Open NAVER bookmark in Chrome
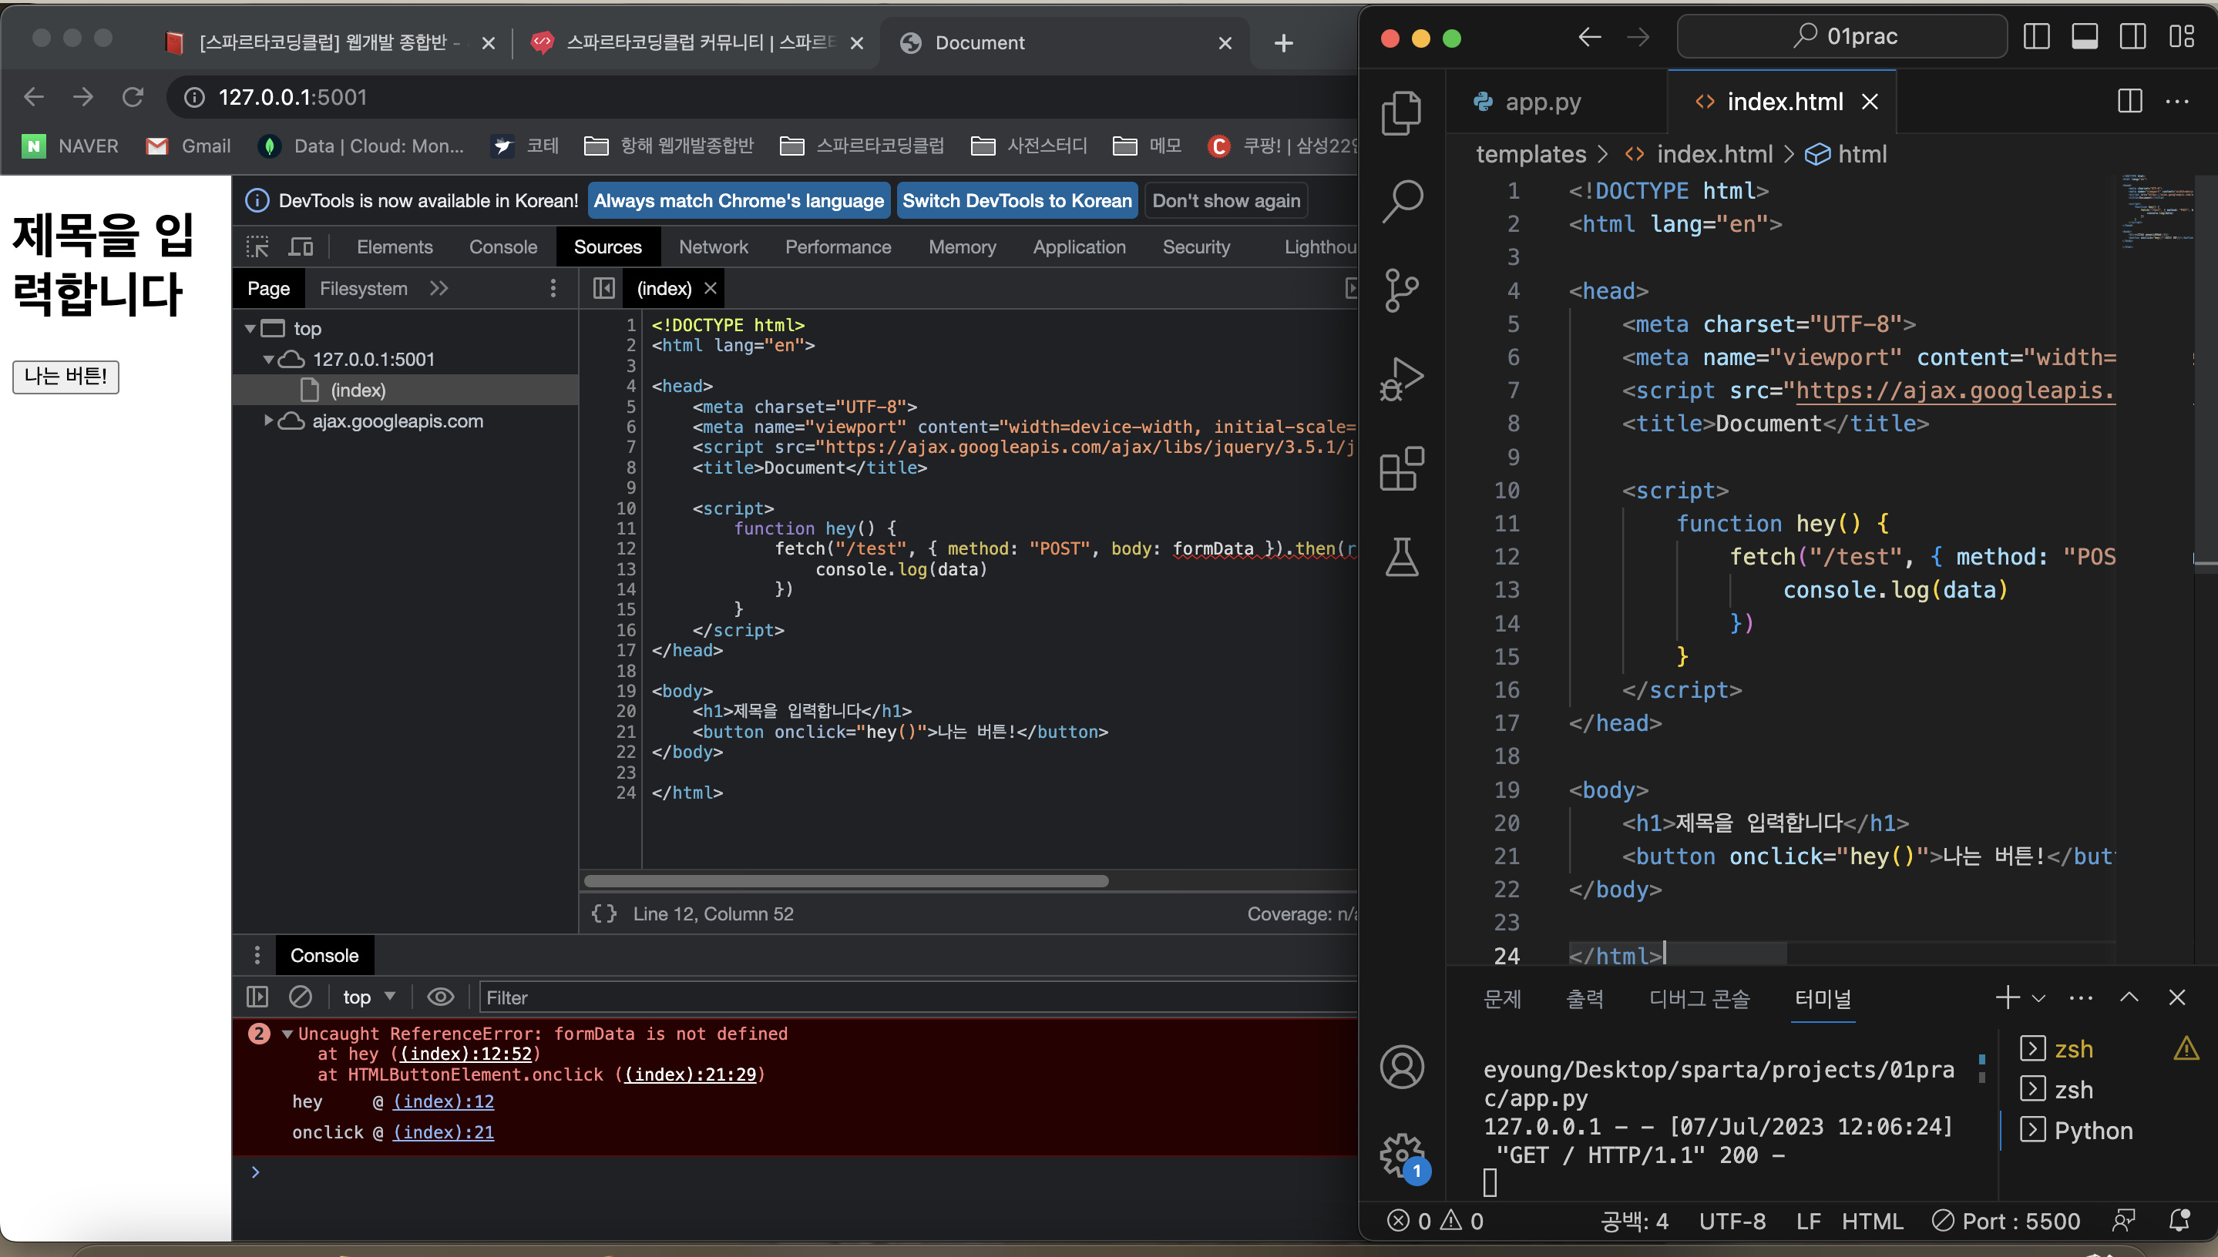The image size is (2218, 1257). click(71, 146)
